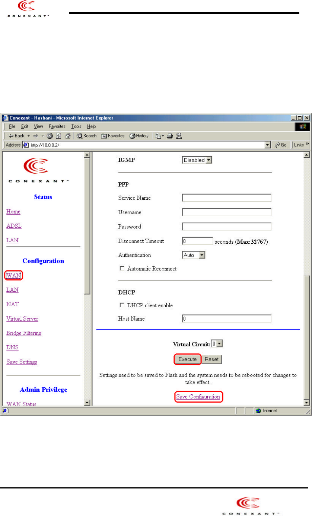This screenshot has width=312, height=516.
Task: Click the Username input field
Action: [x=227, y=212]
